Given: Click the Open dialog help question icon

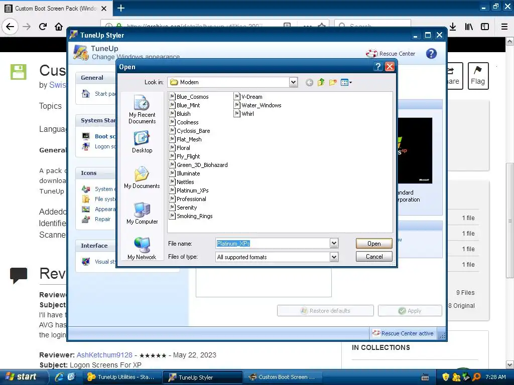Looking at the screenshot, I should click(x=377, y=67).
